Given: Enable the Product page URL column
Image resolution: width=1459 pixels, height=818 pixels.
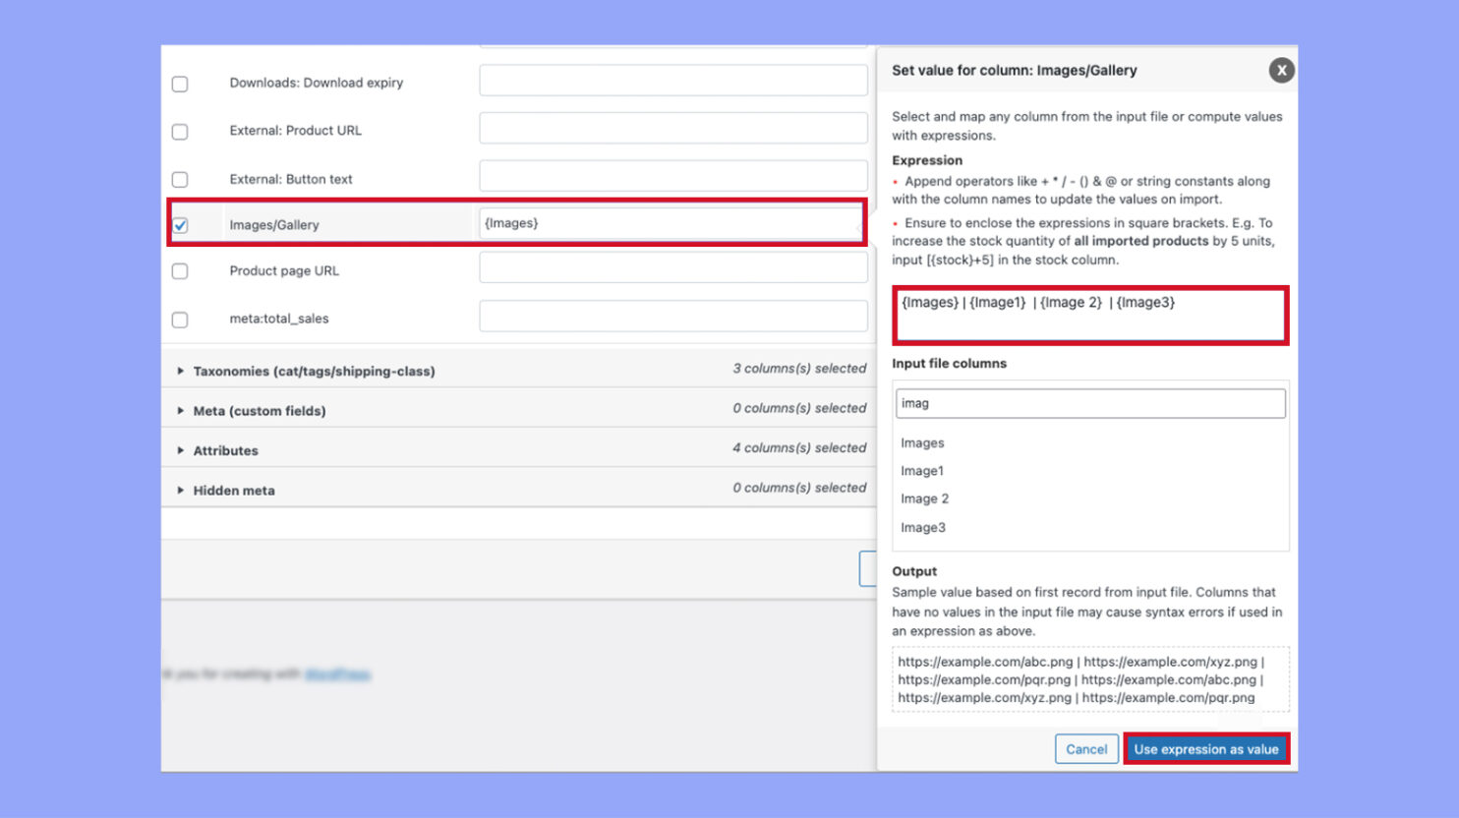Looking at the screenshot, I should 180,271.
